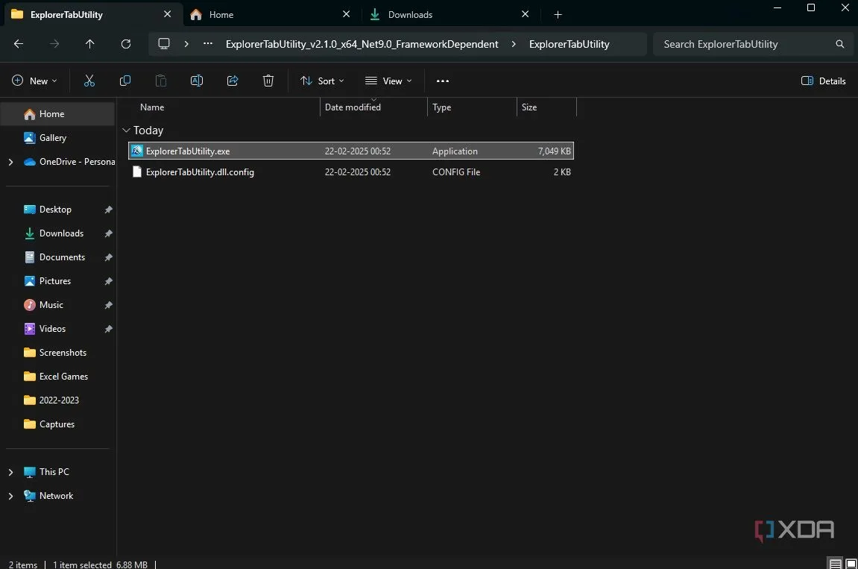This screenshot has width=858, height=569.
Task: Go back with the left arrow
Action: click(x=19, y=44)
